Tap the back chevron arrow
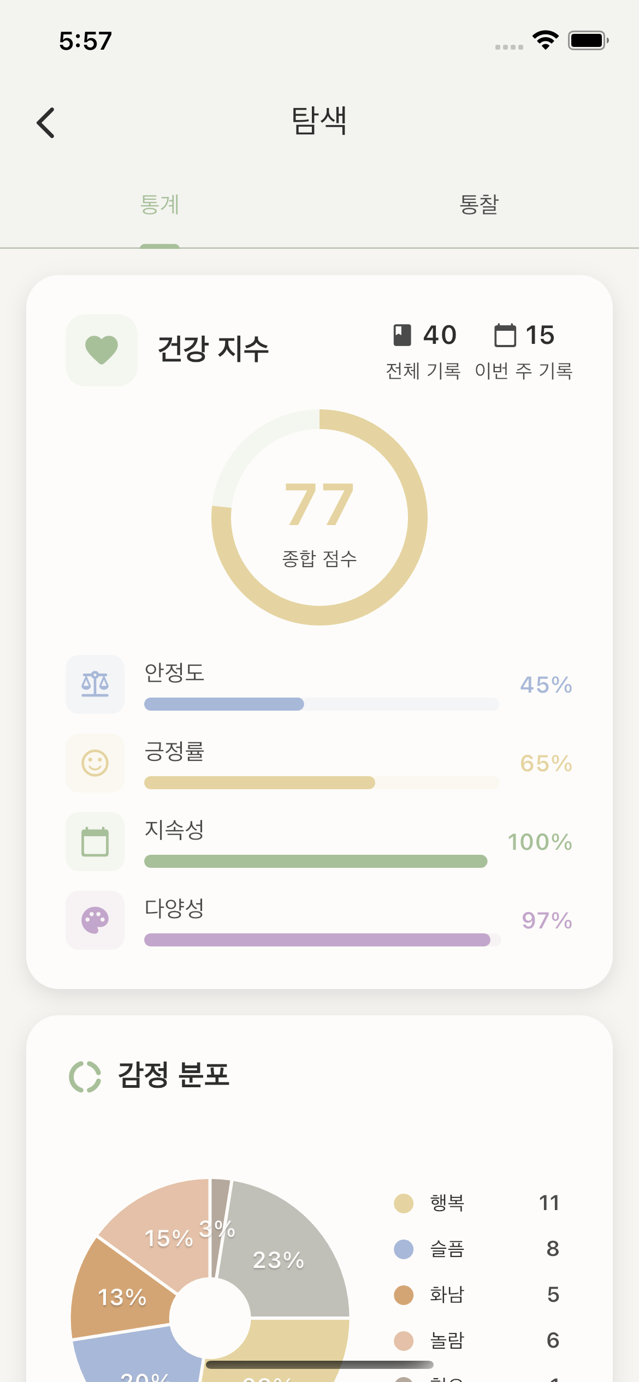639x1382 pixels. click(x=46, y=122)
